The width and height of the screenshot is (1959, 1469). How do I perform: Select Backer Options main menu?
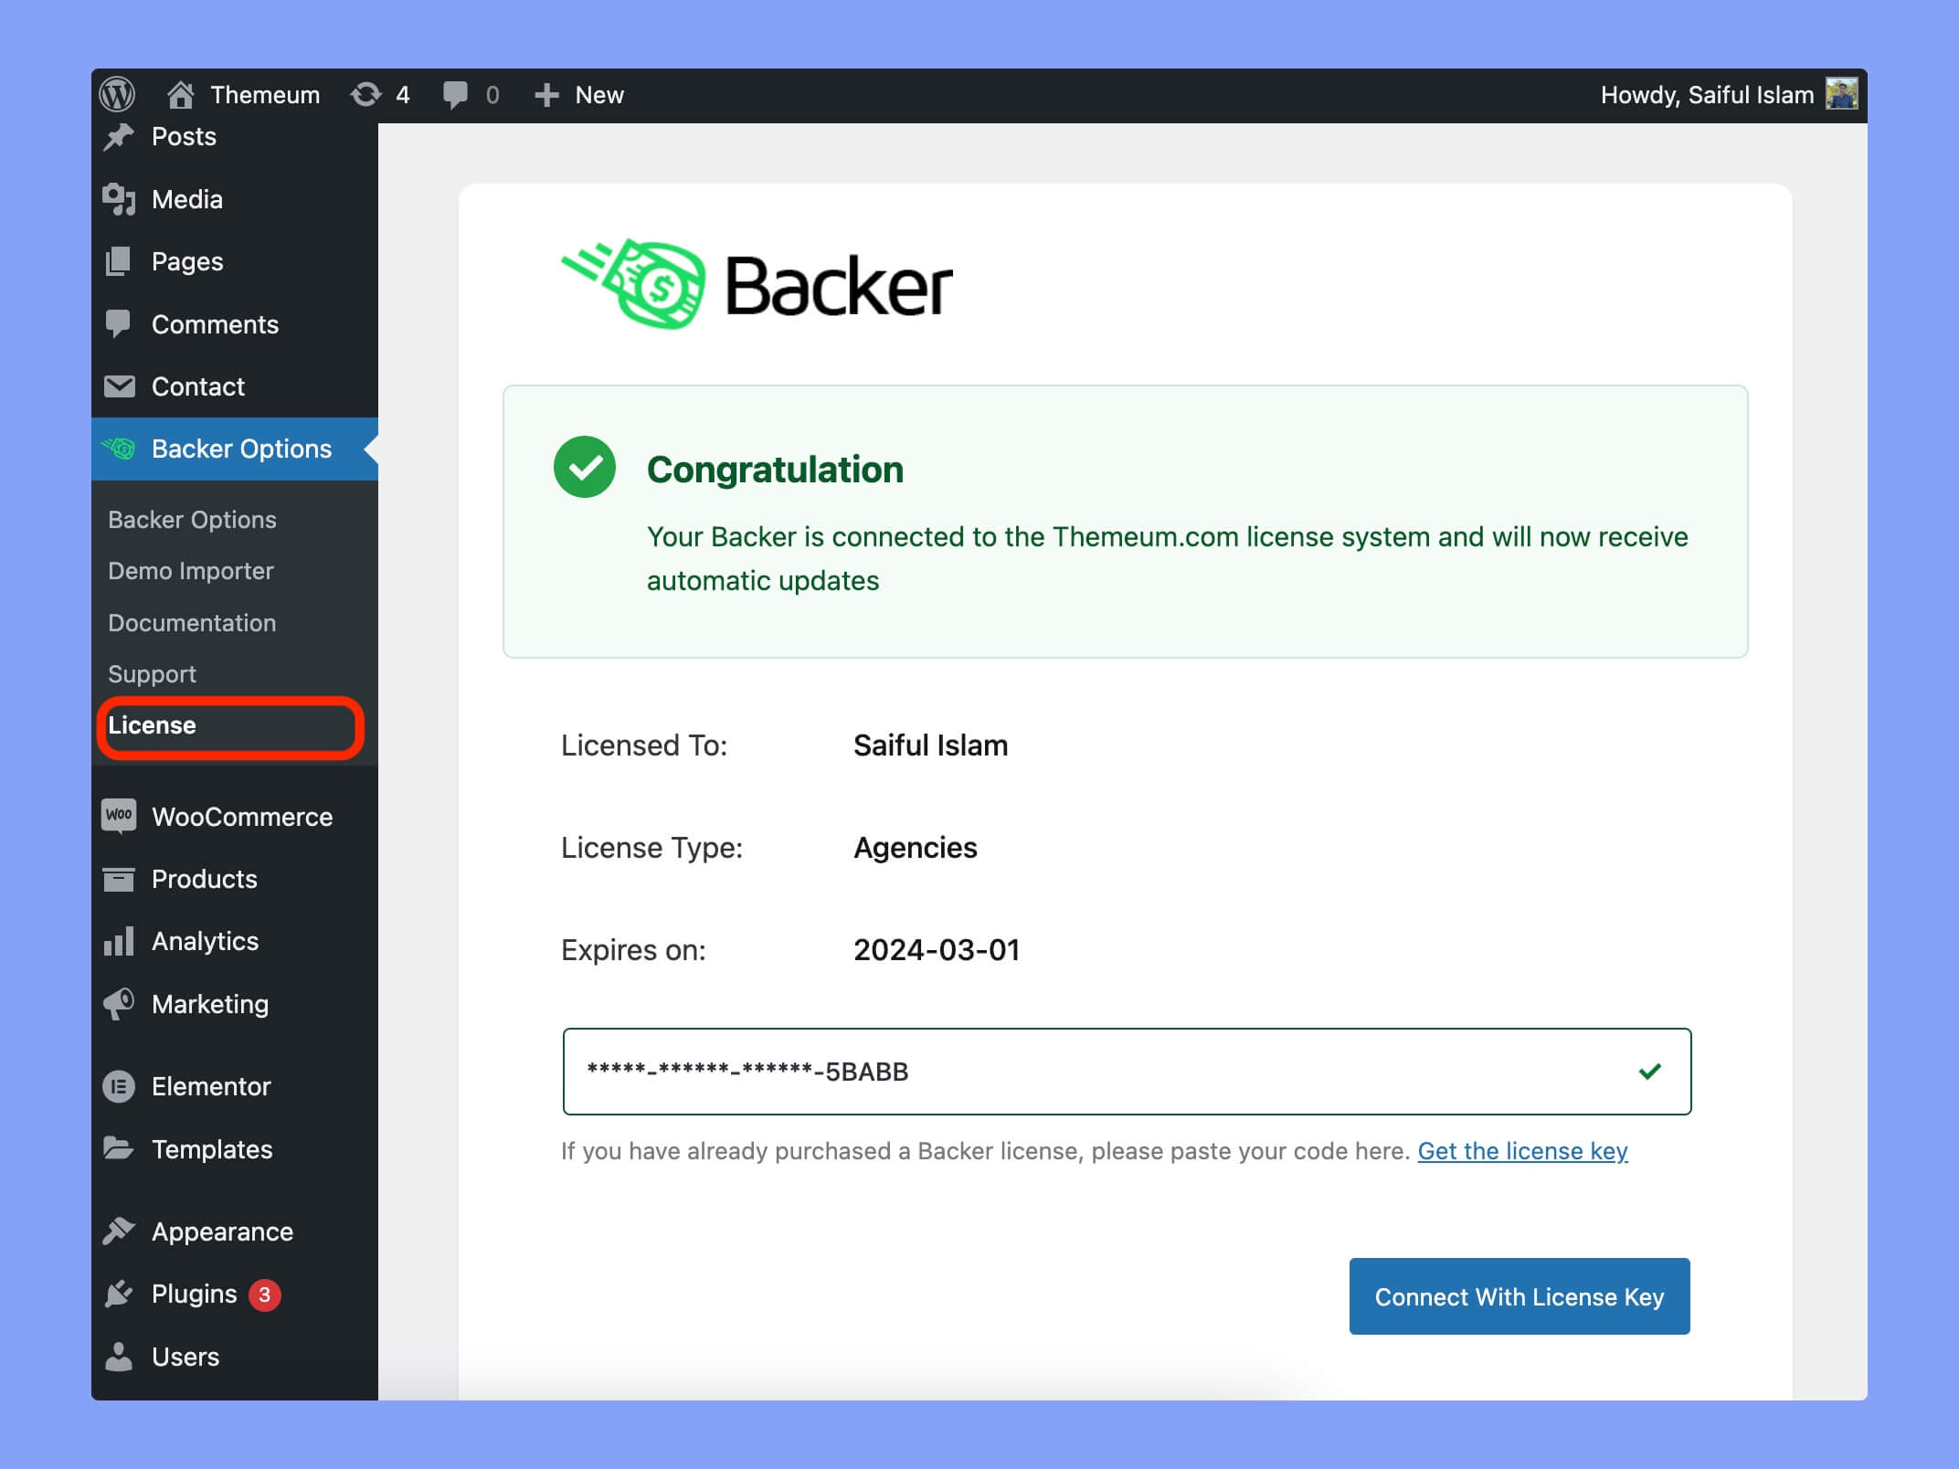pos(235,449)
